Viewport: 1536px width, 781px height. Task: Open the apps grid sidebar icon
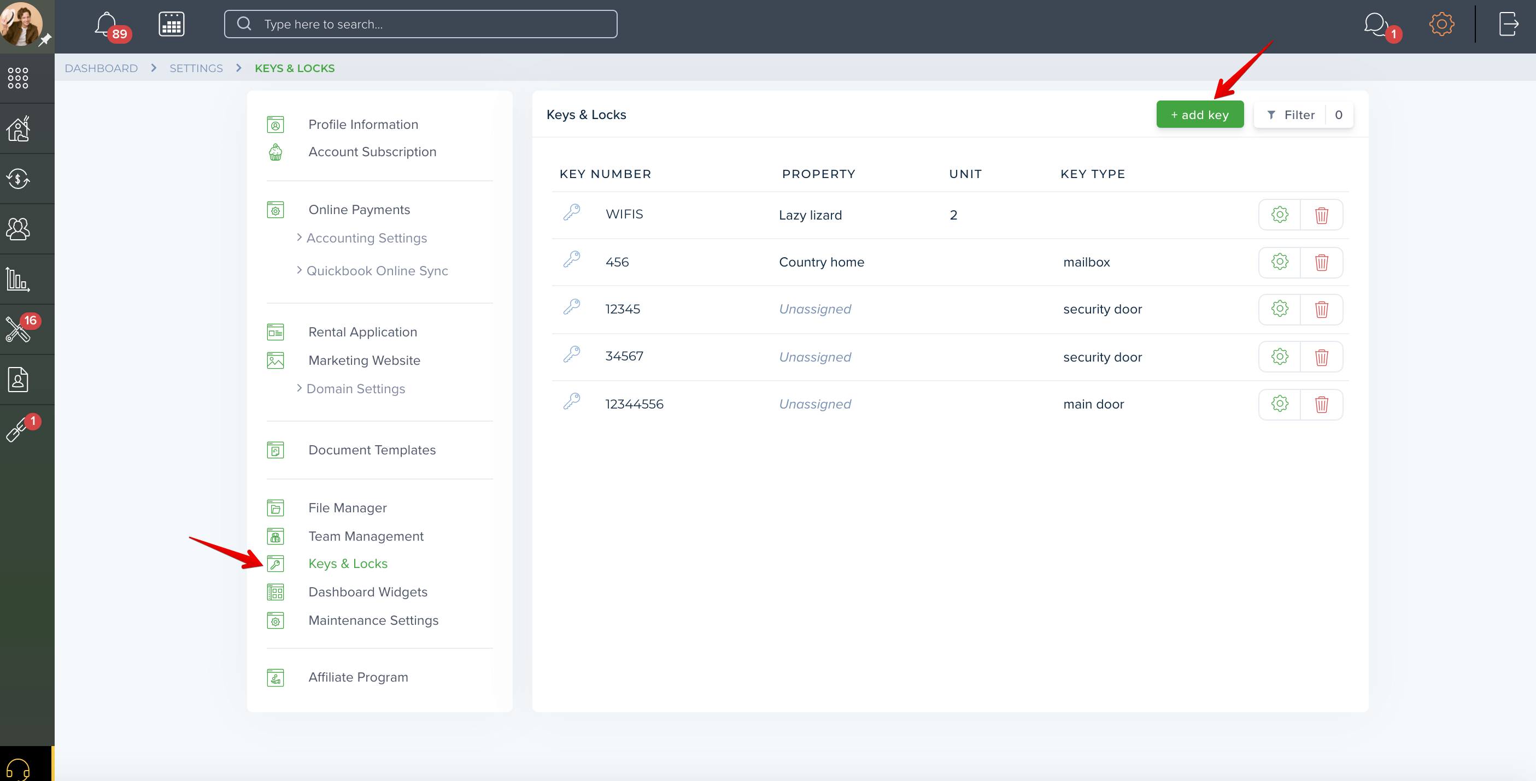18,78
